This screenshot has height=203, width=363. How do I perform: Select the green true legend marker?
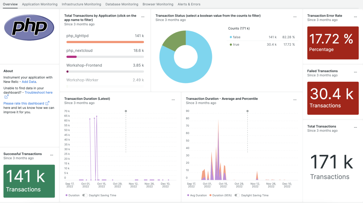(231, 44)
